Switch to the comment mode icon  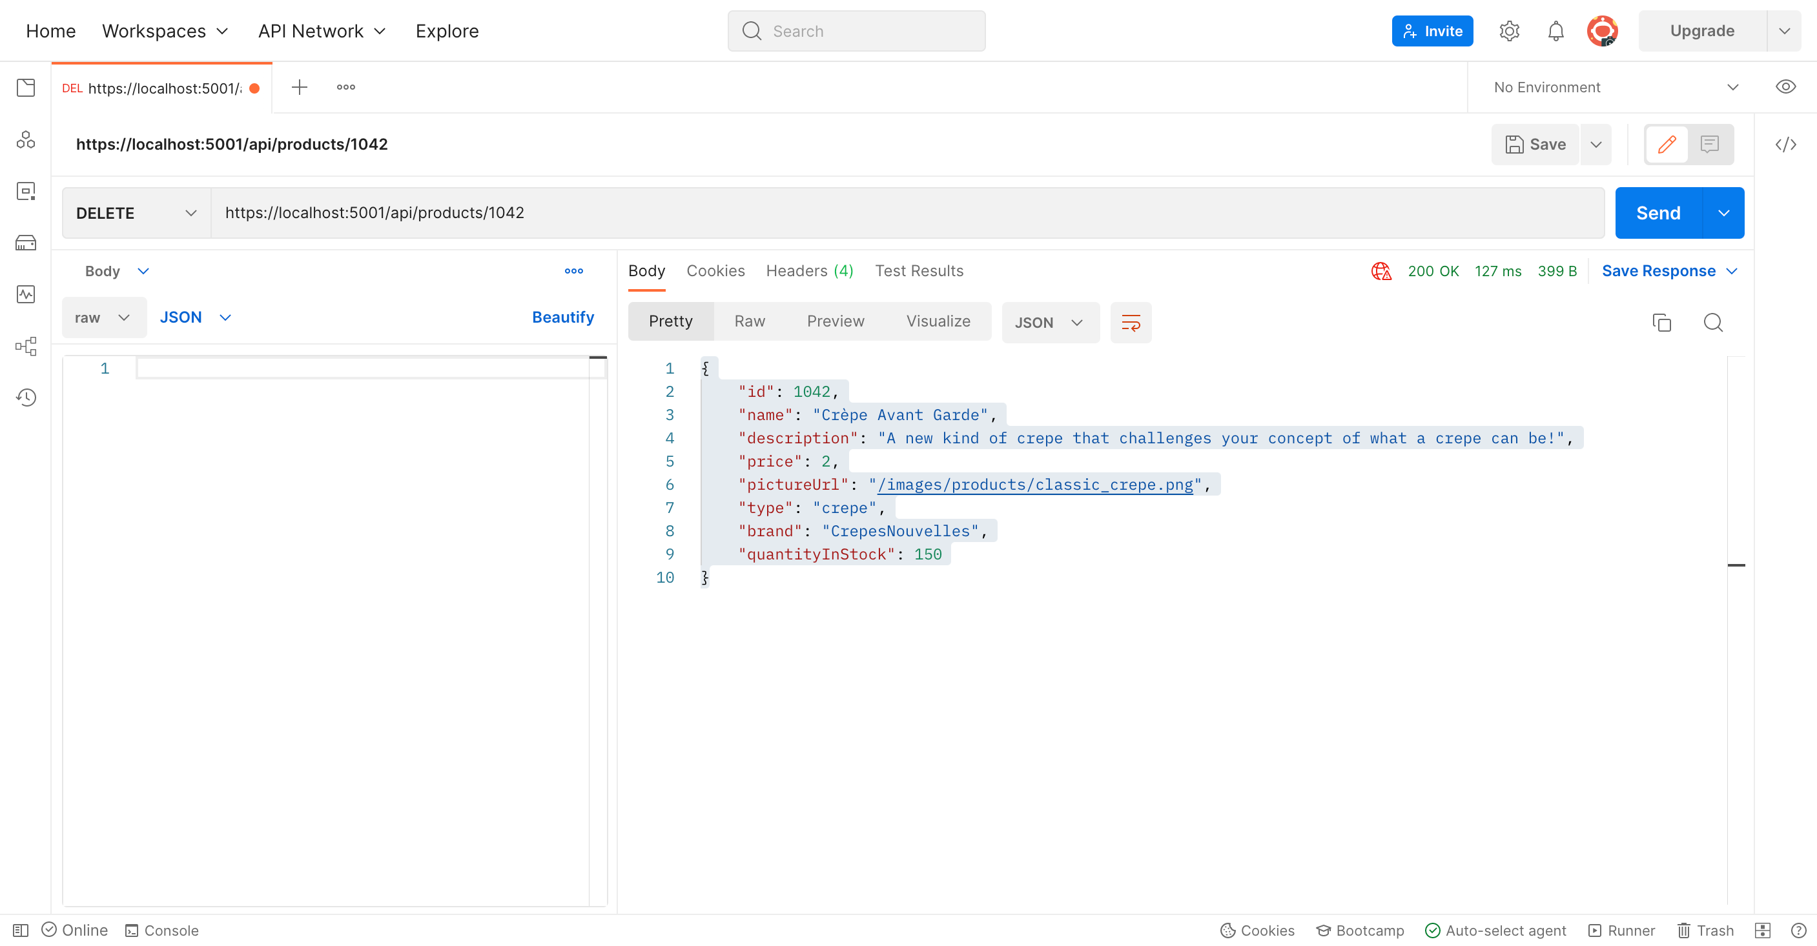point(1709,145)
